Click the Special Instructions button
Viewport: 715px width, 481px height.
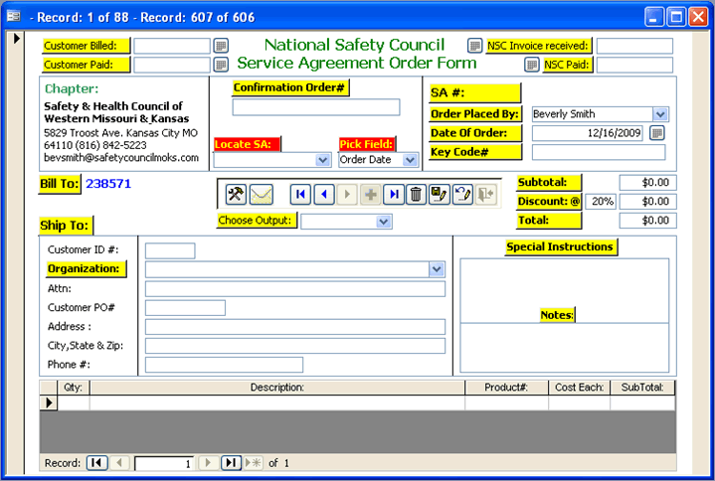coord(561,246)
